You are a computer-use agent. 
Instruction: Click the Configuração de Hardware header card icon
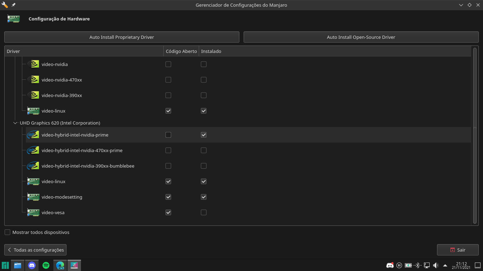click(13, 19)
